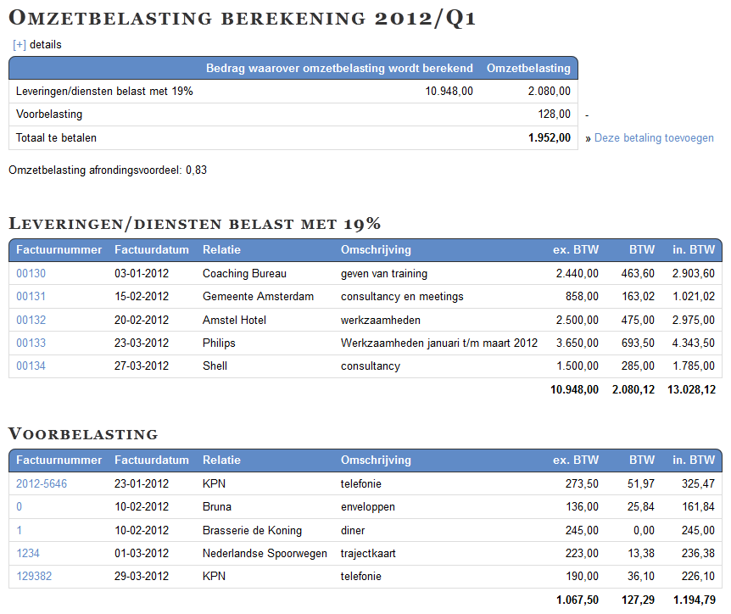Click the invoice date 03-01-2012
Screen dimensions: 731x614
pyautogui.click(x=142, y=274)
